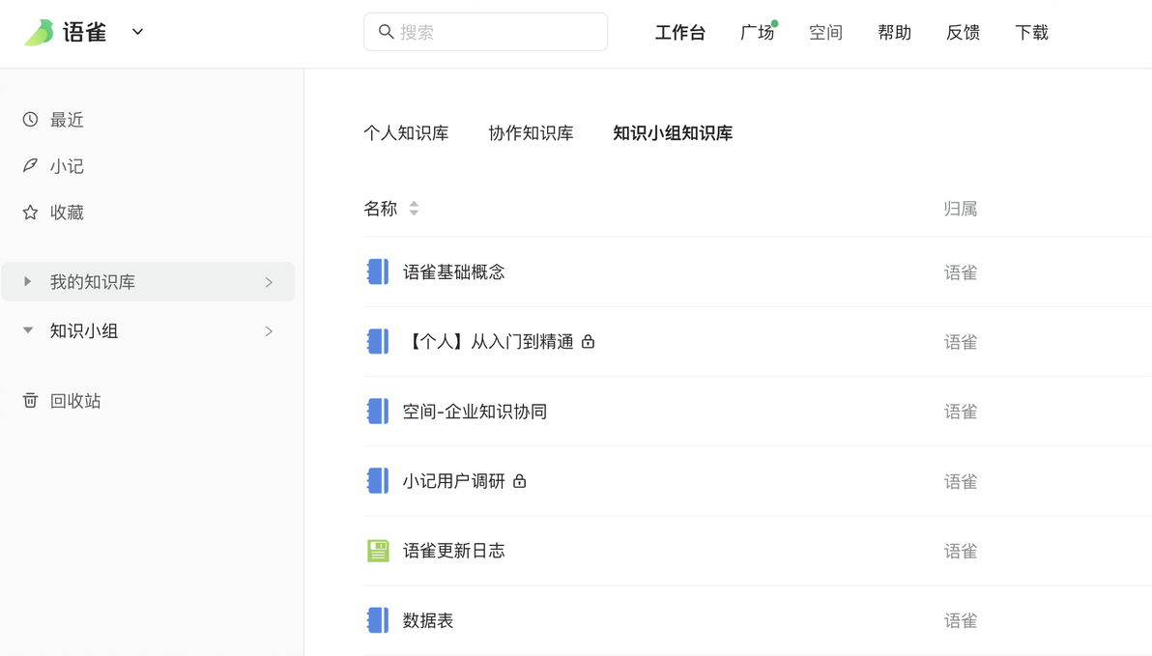Switch to the 协作知识库 tab
The height and width of the screenshot is (656, 1152).
pos(531,133)
